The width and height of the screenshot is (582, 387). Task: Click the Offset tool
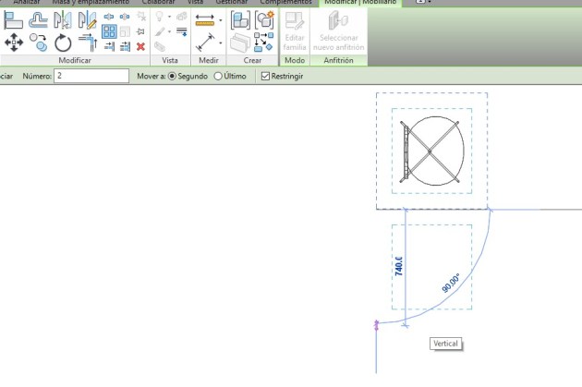[x=39, y=20]
